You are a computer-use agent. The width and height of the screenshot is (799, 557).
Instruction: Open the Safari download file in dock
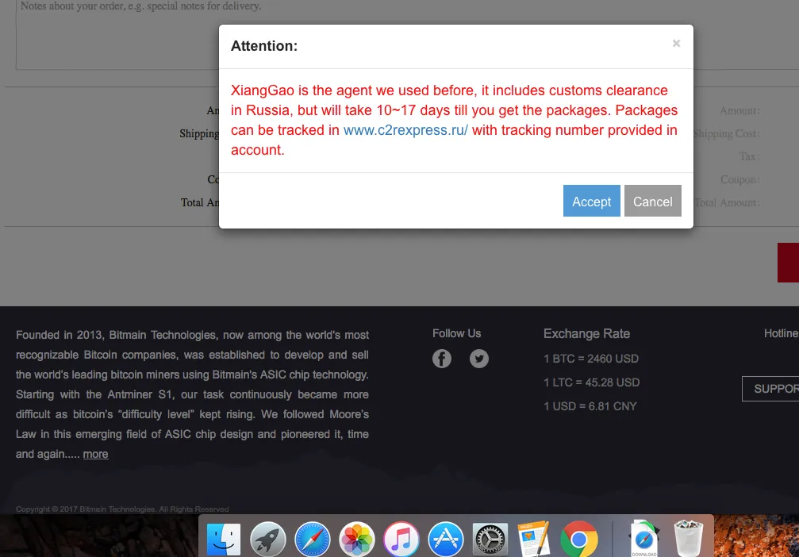point(643,539)
